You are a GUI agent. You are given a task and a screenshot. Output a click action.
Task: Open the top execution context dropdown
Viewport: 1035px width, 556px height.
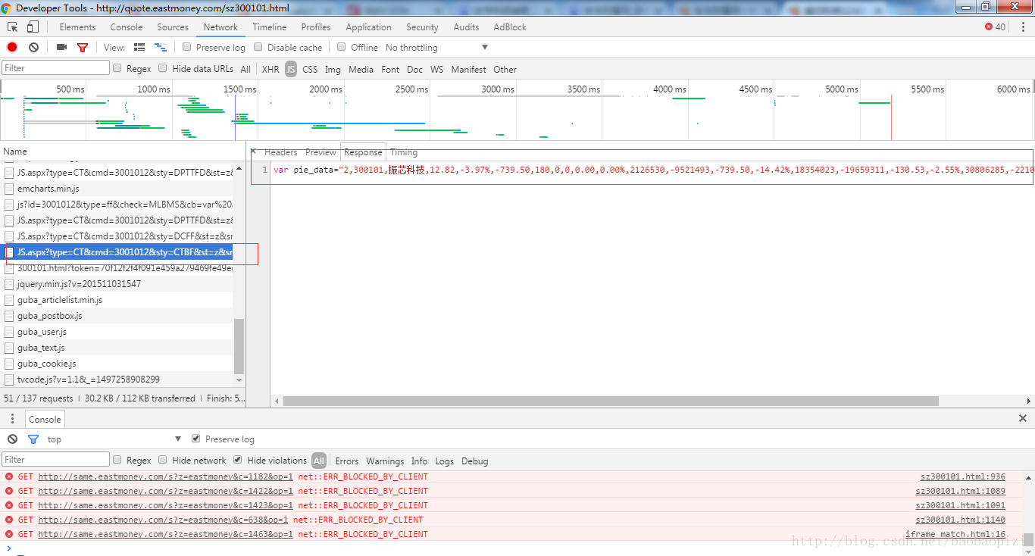pos(114,439)
